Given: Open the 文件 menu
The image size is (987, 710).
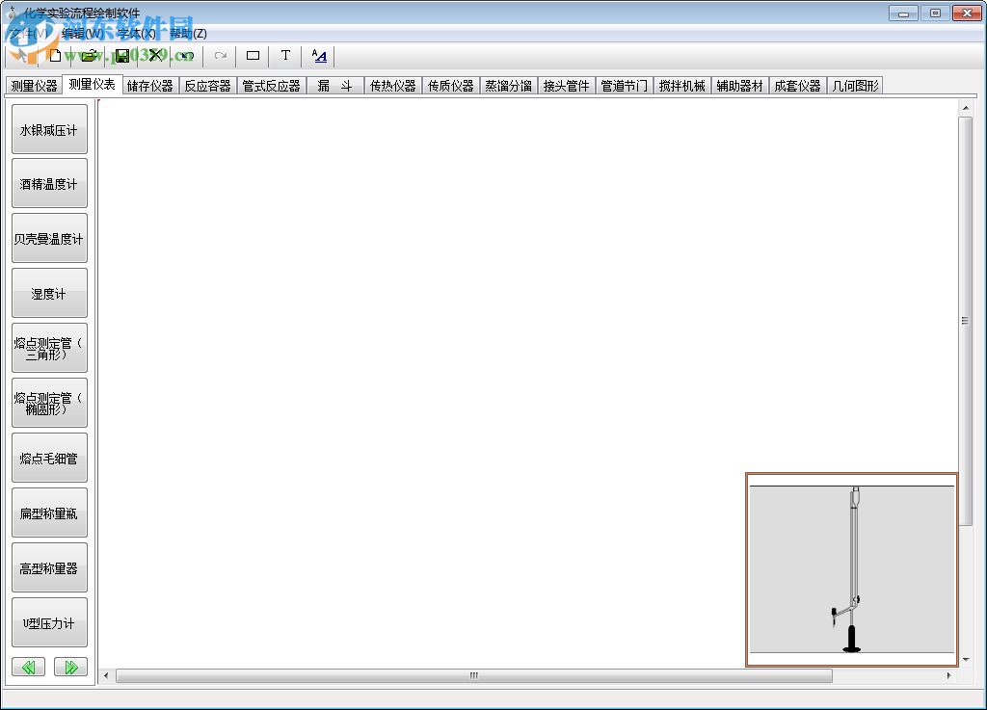Looking at the screenshot, I should 30,34.
